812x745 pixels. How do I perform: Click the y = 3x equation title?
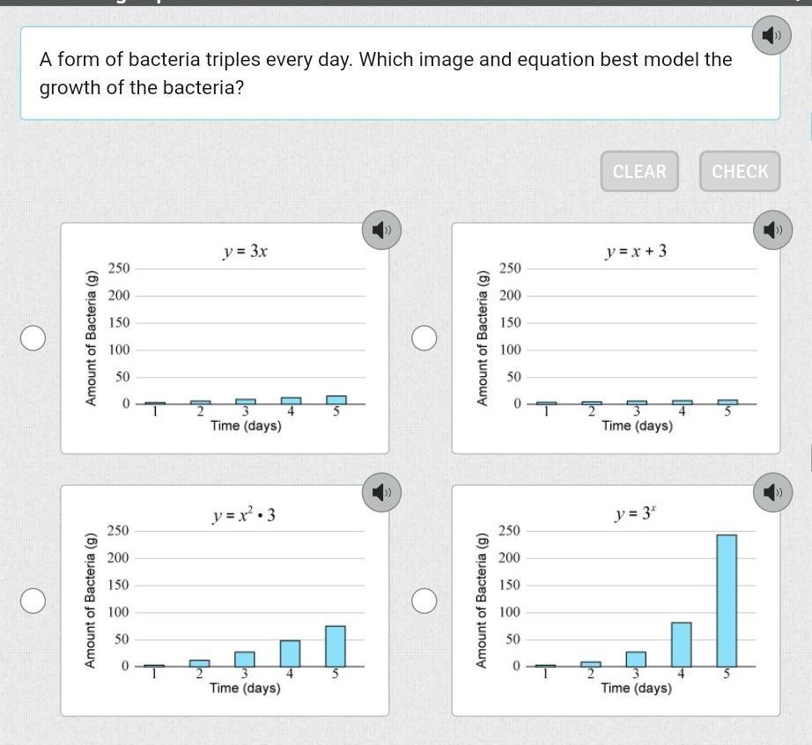tap(245, 252)
